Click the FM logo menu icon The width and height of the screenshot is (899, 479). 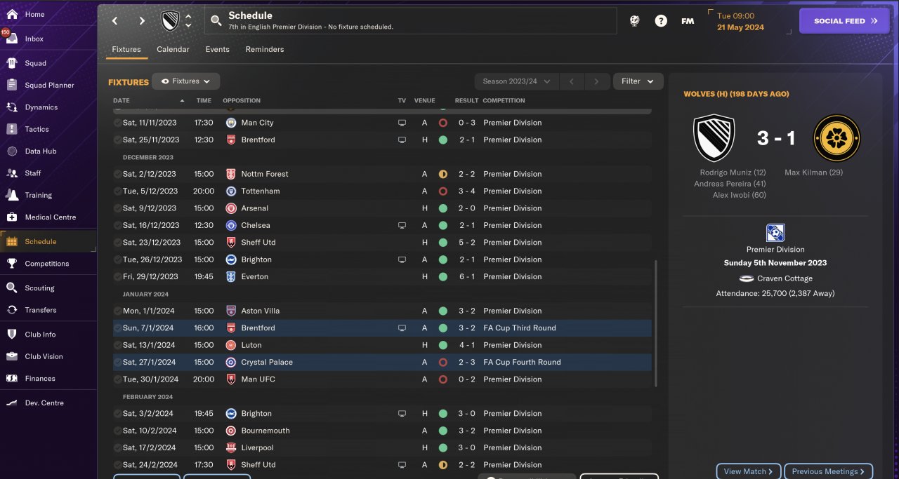click(x=688, y=21)
